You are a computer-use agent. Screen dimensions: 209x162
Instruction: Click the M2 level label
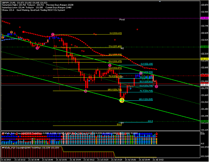click(x=122, y=49)
